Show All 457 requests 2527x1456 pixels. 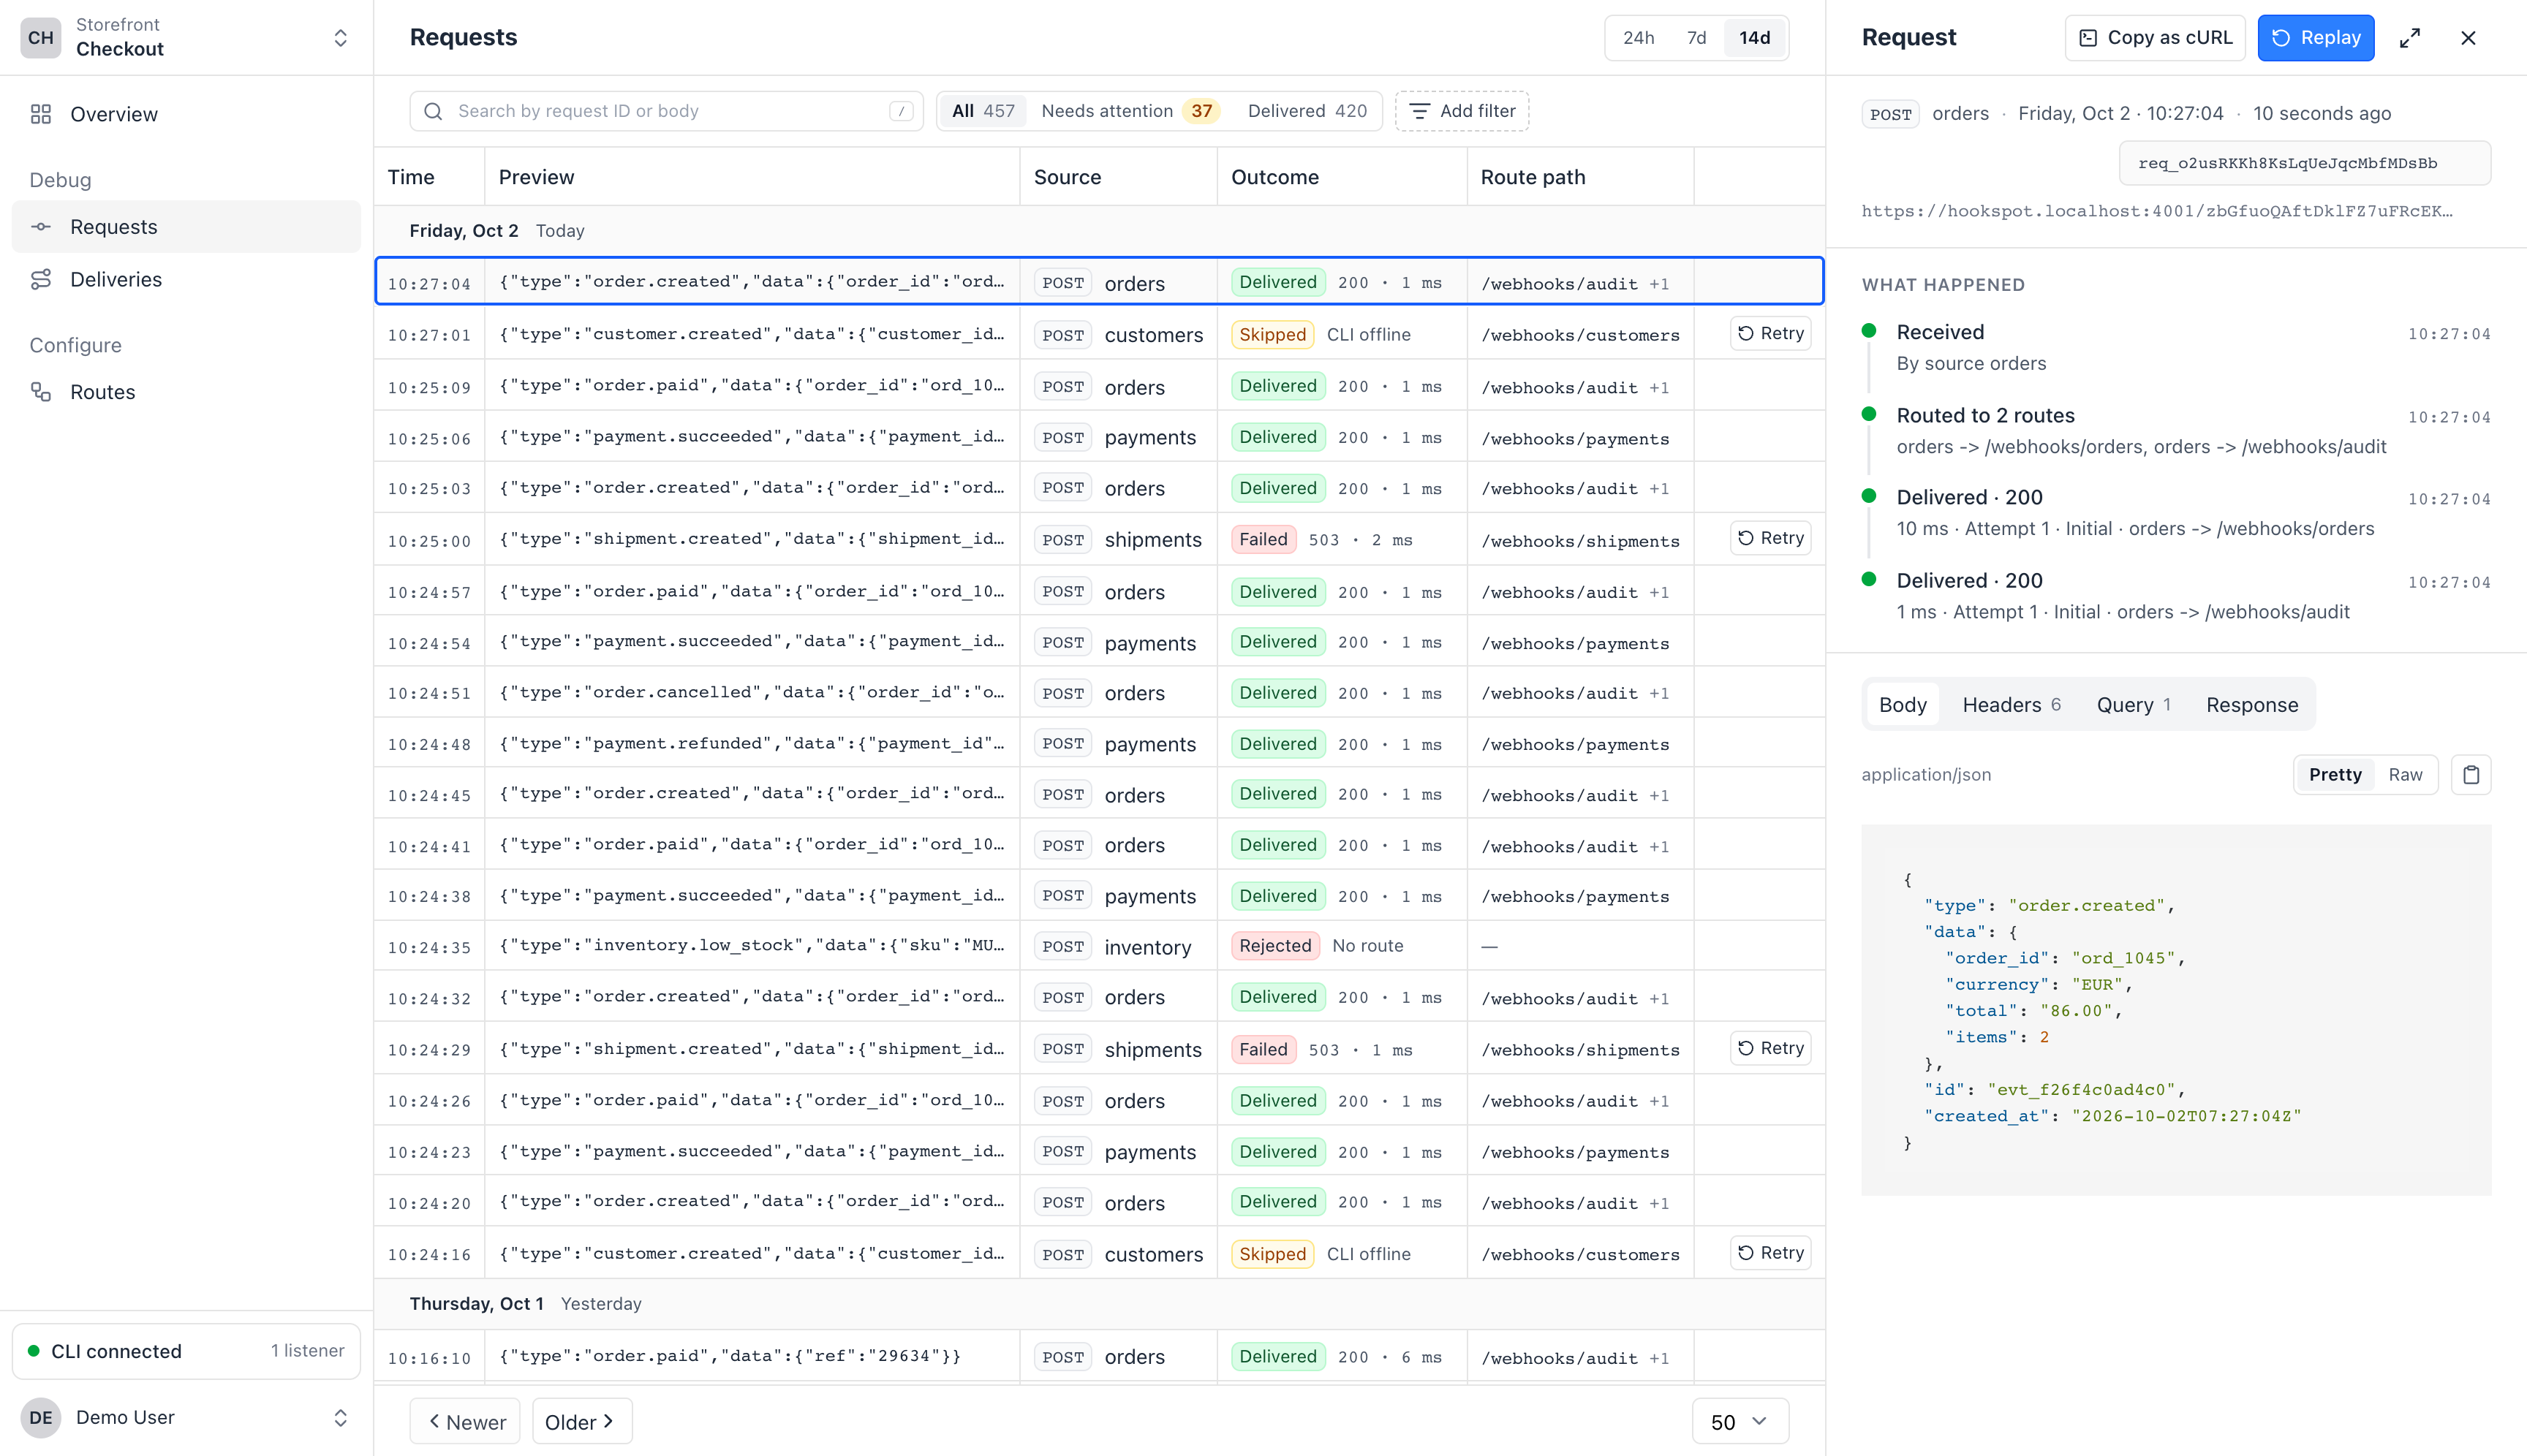tap(983, 111)
